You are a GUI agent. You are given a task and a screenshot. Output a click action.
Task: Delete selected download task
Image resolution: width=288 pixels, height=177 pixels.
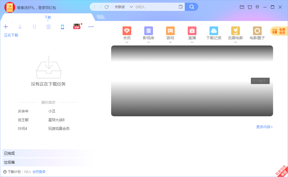click(x=48, y=27)
